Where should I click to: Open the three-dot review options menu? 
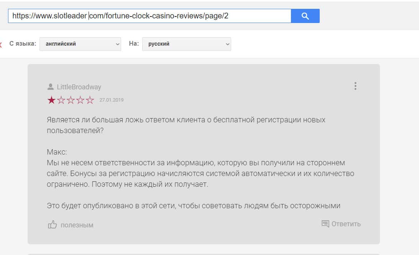click(x=355, y=86)
